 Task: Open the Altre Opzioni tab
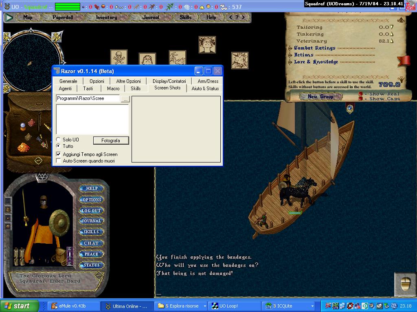[x=128, y=81]
